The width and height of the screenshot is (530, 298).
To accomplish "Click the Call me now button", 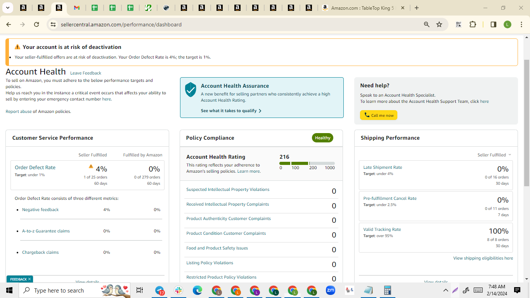I will coord(379,115).
